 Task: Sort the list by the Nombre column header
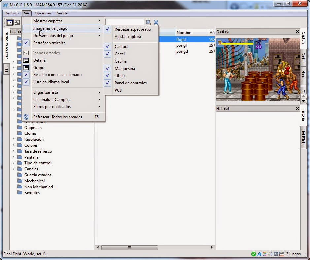pos(191,33)
